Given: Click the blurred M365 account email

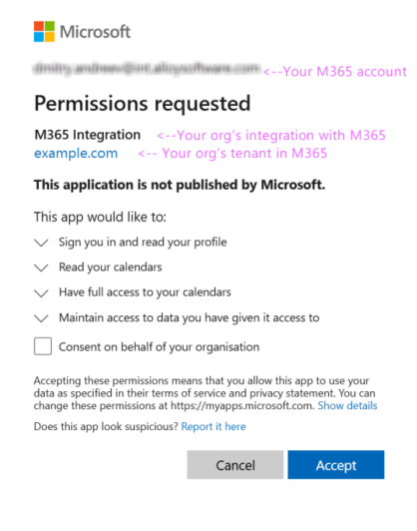Looking at the screenshot, I should point(147,69).
